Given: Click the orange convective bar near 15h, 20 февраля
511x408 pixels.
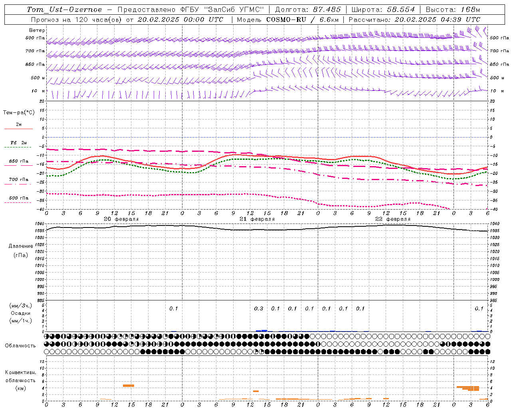Looking at the screenshot, I should point(129,386).
